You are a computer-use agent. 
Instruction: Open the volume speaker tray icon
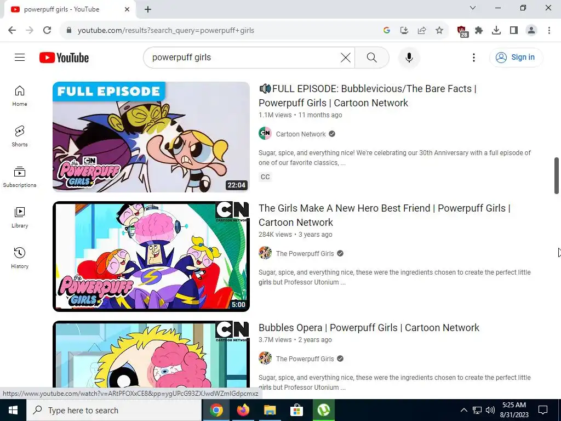point(490,410)
